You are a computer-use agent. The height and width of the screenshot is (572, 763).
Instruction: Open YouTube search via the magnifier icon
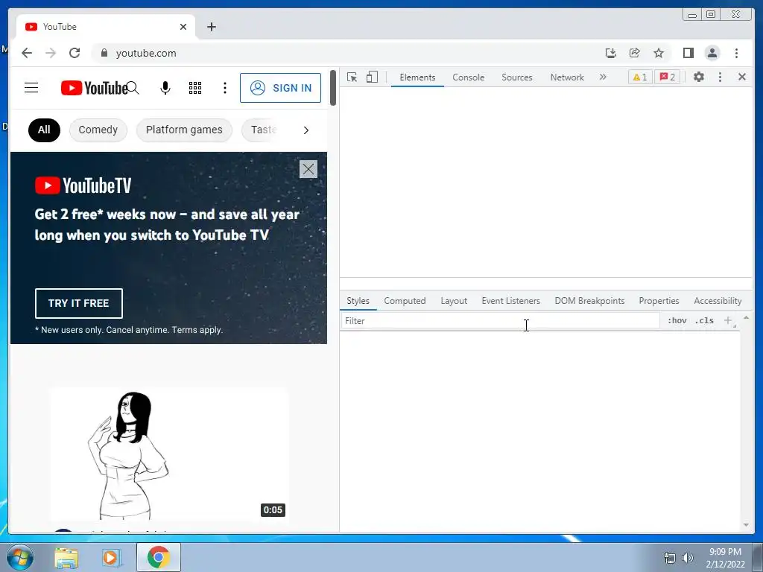pyautogui.click(x=133, y=88)
